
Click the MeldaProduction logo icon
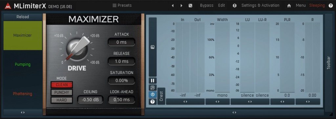pyautogui.click(x=8, y=6)
